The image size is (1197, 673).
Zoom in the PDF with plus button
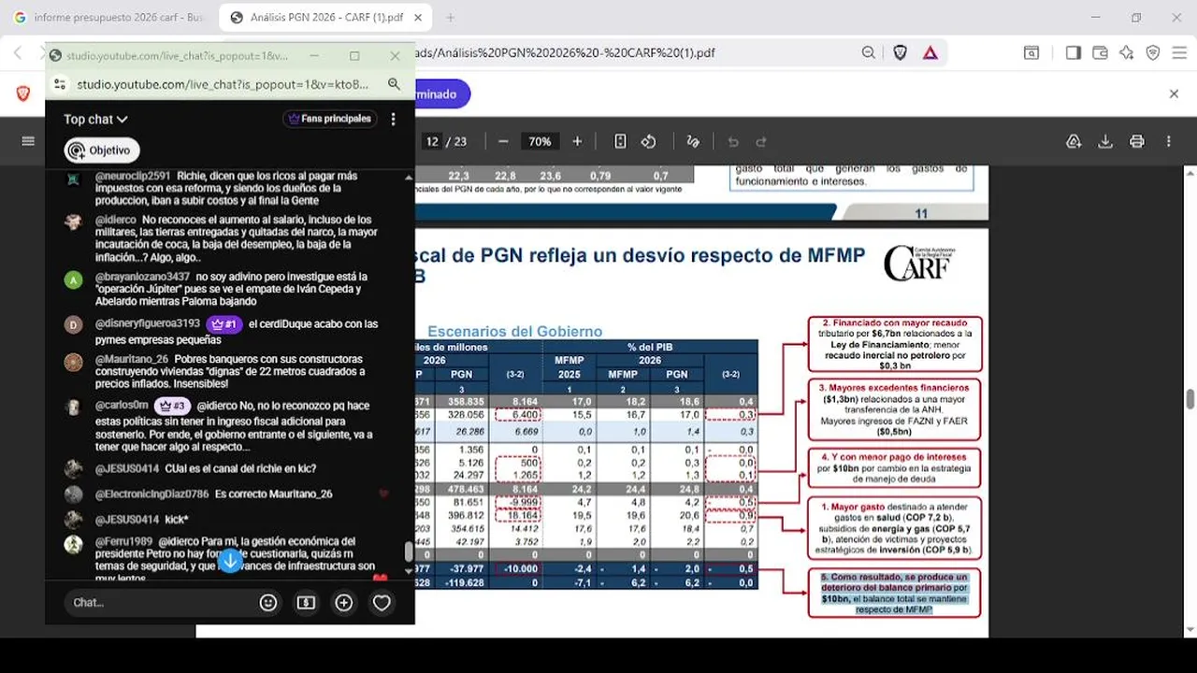pyautogui.click(x=577, y=141)
